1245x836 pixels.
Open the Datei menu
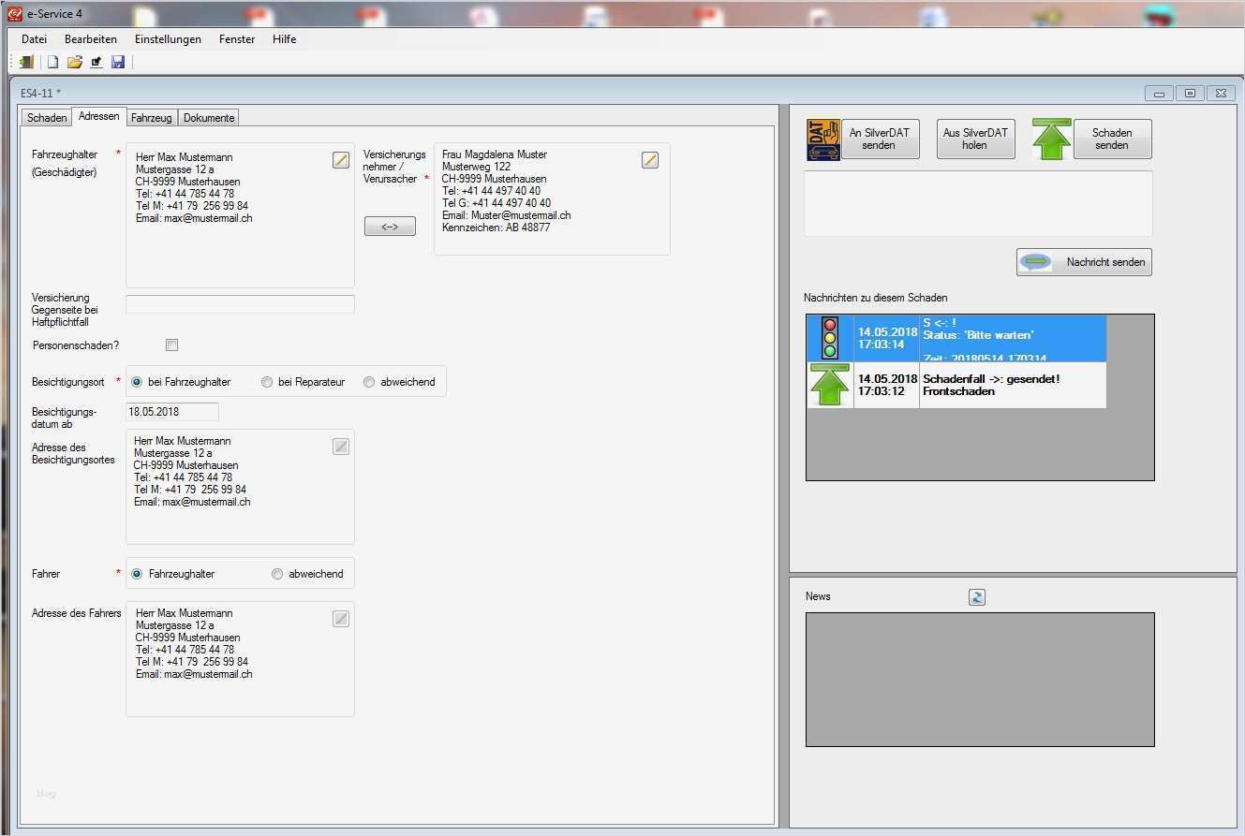tap(34, 39)
